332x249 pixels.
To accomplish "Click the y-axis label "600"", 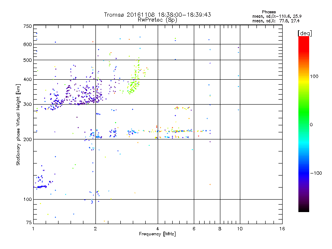I will [27, 44].
